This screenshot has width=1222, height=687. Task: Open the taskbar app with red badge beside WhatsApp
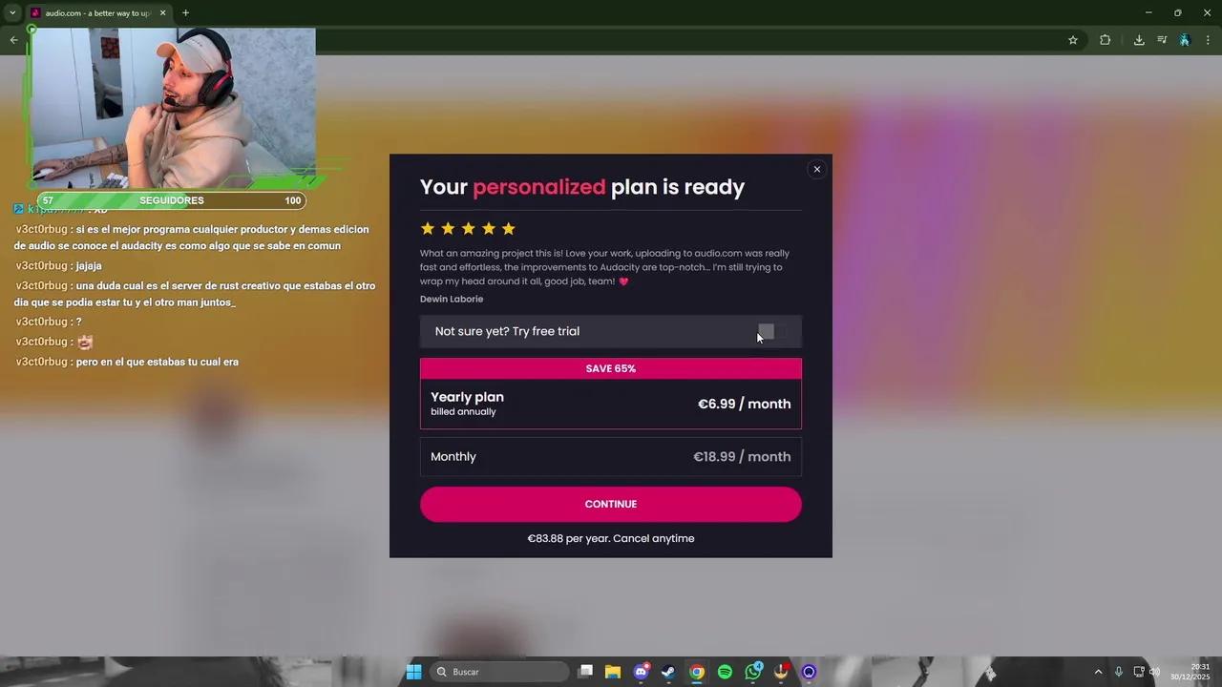[781, 672]
